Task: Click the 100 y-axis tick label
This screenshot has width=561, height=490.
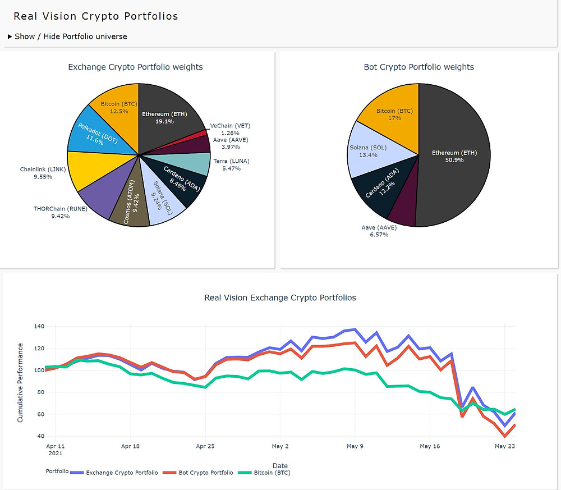Action: tap(39, 370)
